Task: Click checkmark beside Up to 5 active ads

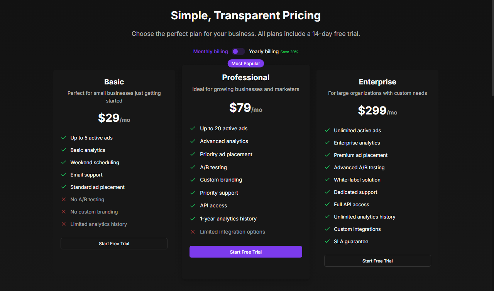Action: 64,138
